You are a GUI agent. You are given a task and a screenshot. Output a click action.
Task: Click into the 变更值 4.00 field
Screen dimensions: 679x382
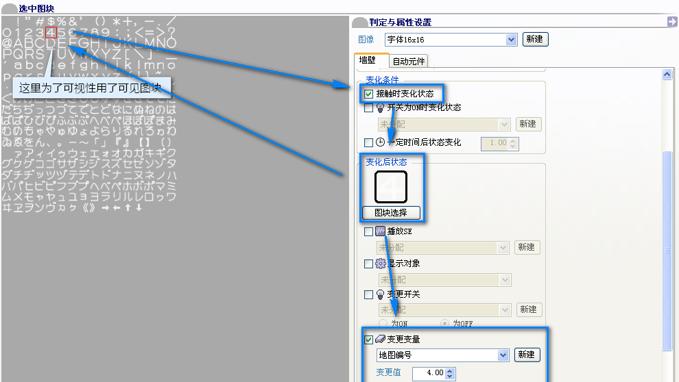tap(429, 373)
